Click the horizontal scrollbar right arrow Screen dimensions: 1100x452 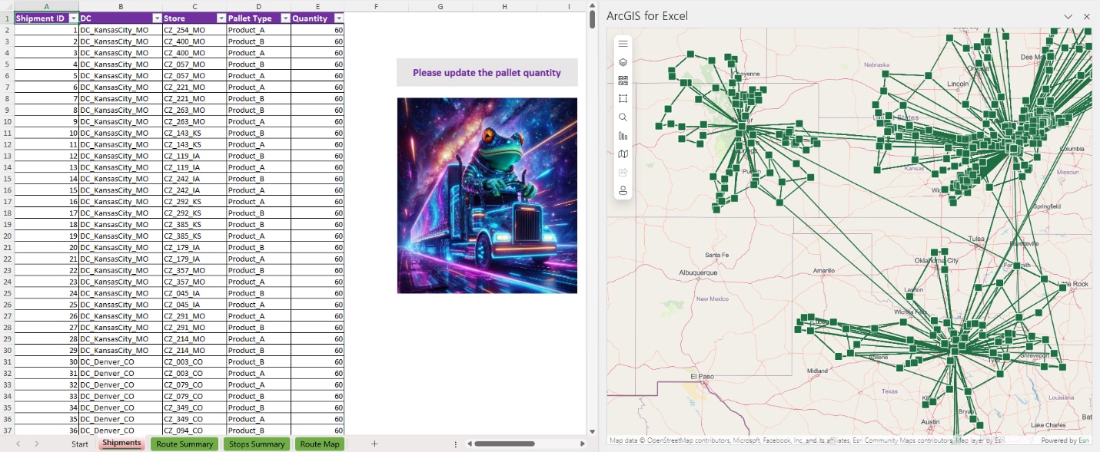pyautogui.click(x=583, y=444)
